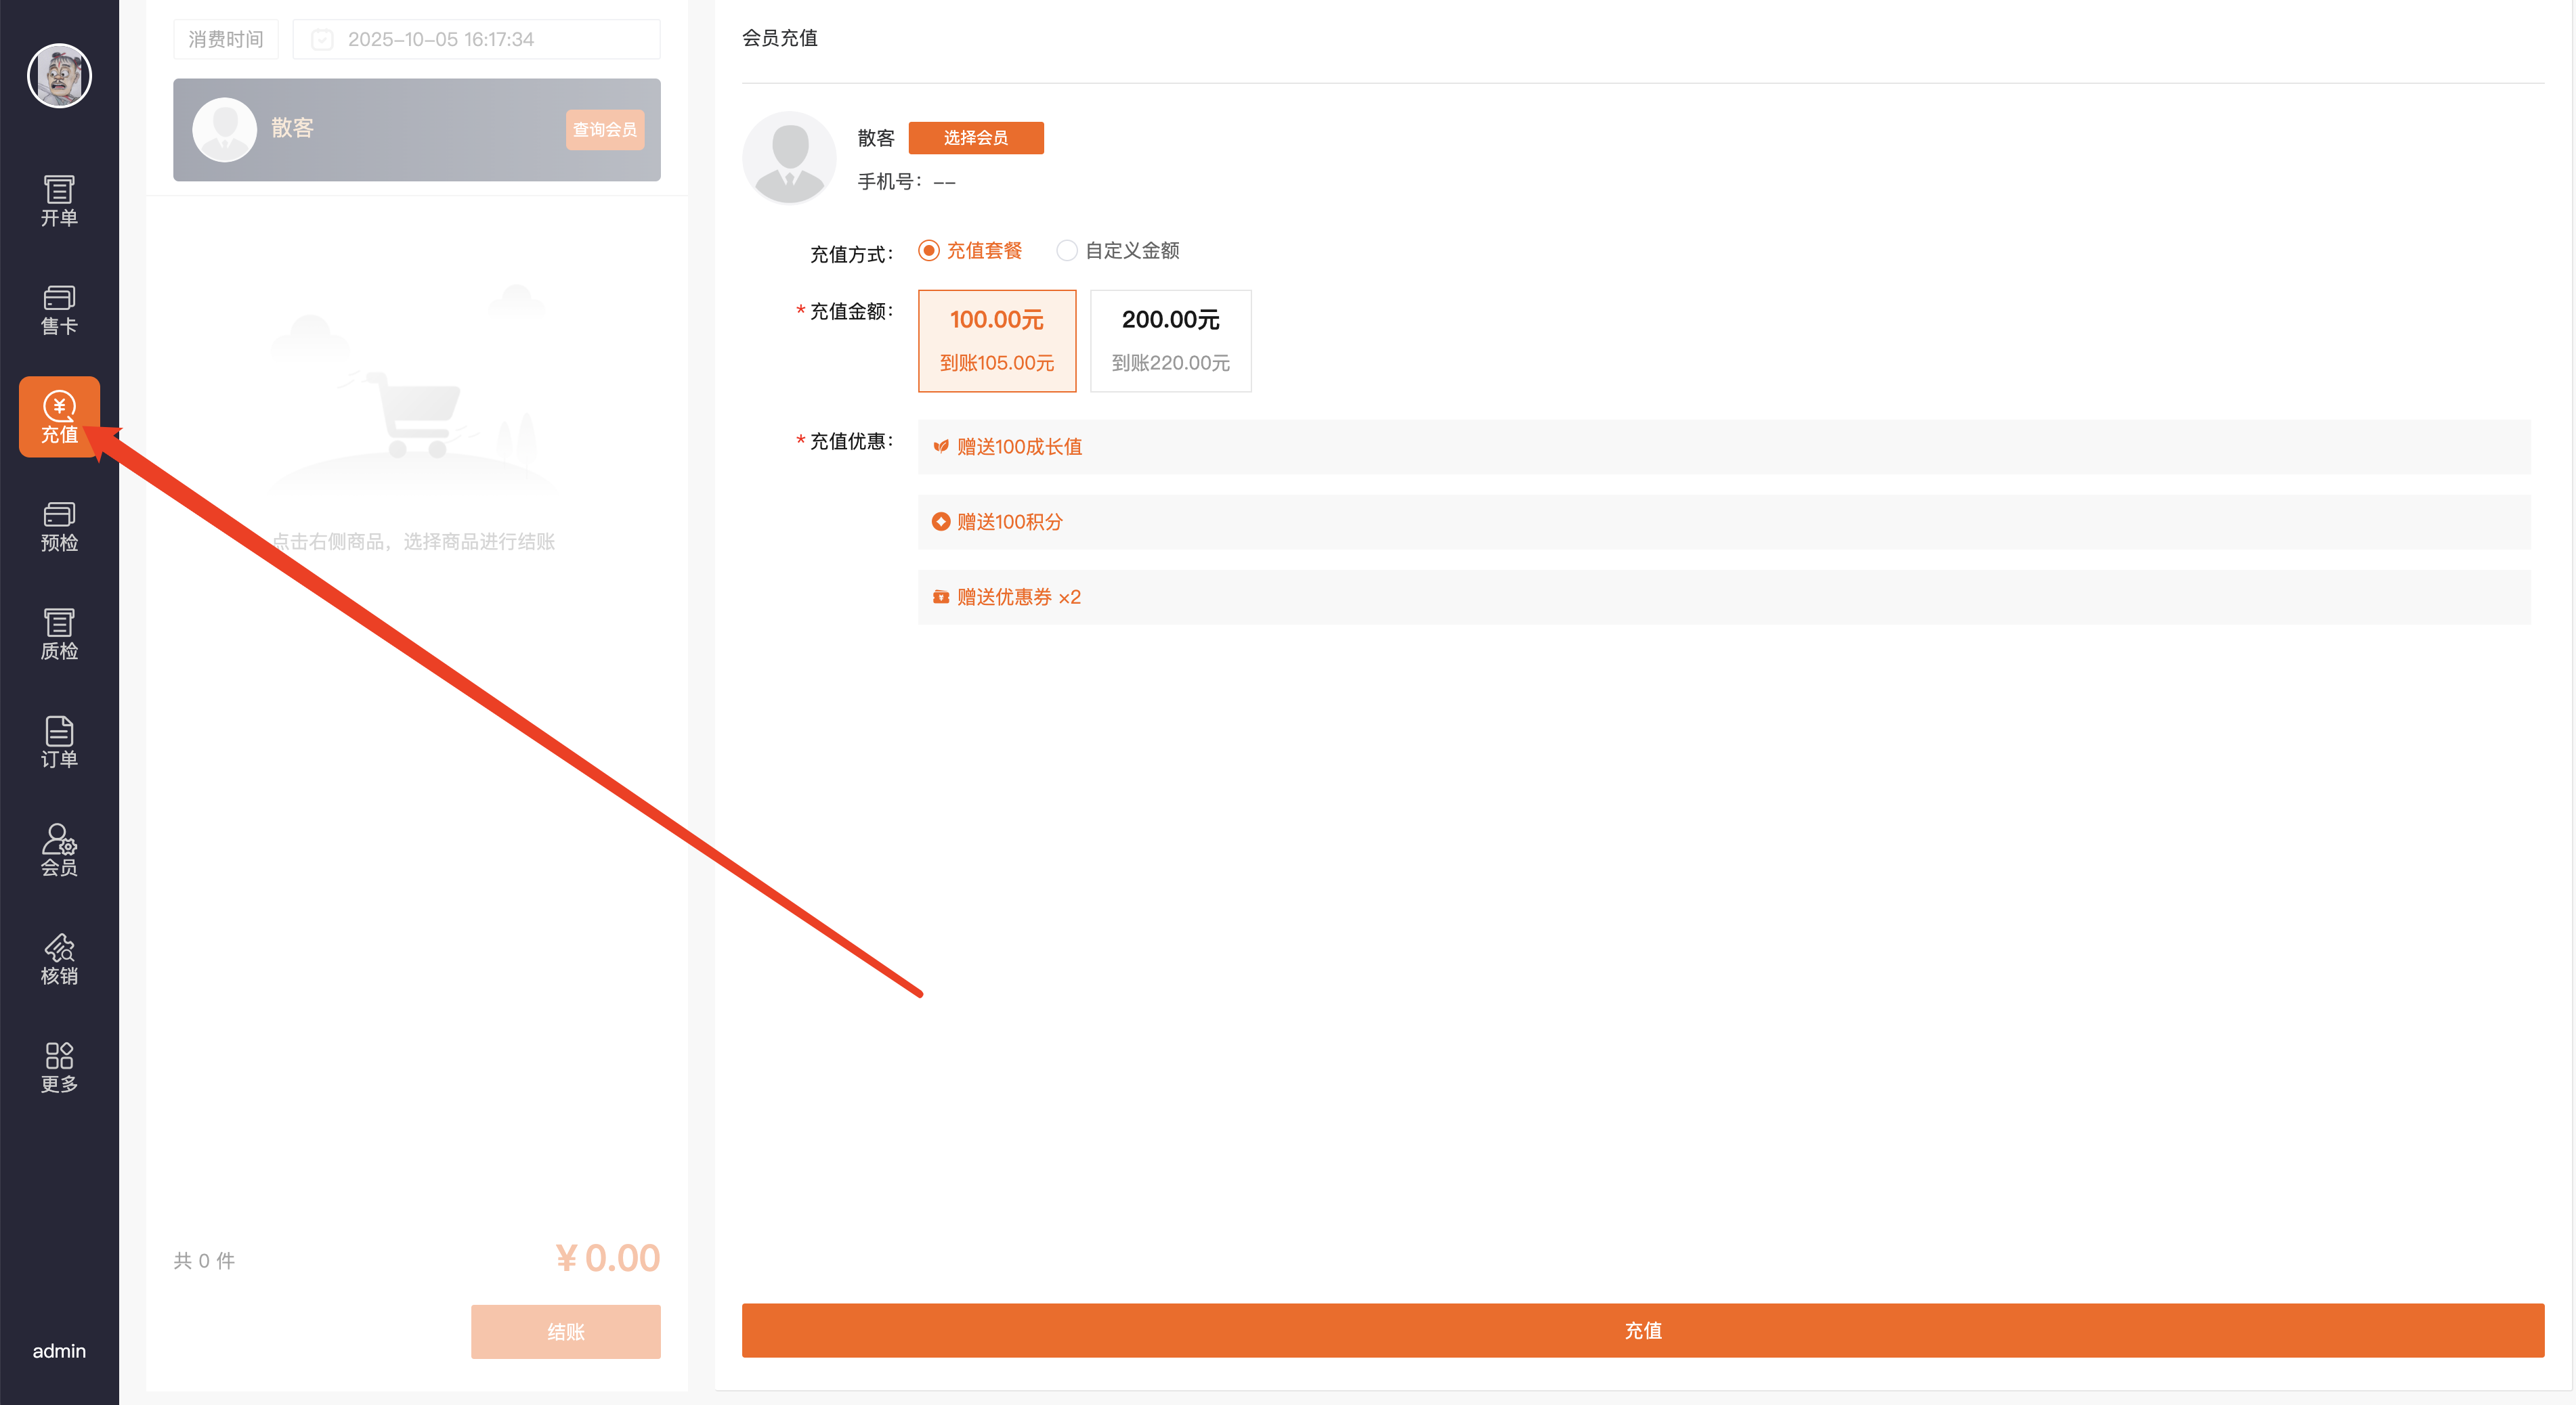Open the 会员 members sidebar icon
Screen dimensions: 2576x1405
59,851
